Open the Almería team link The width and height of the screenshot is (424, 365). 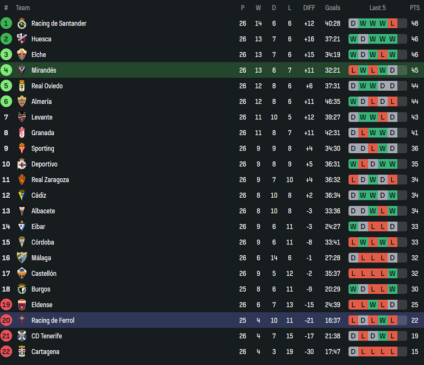point(41,102)
